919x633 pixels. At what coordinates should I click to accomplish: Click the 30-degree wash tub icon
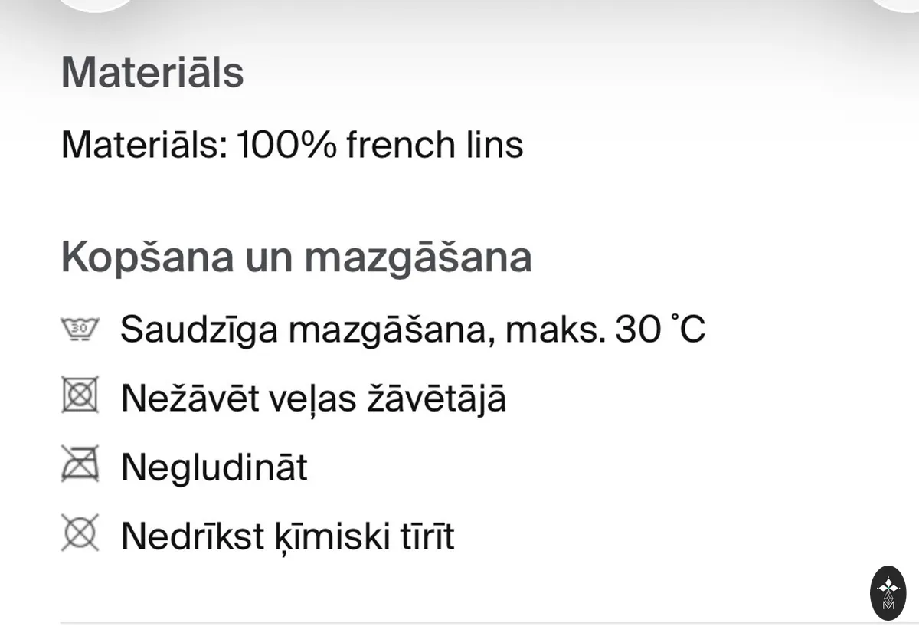tap(80, 330)
